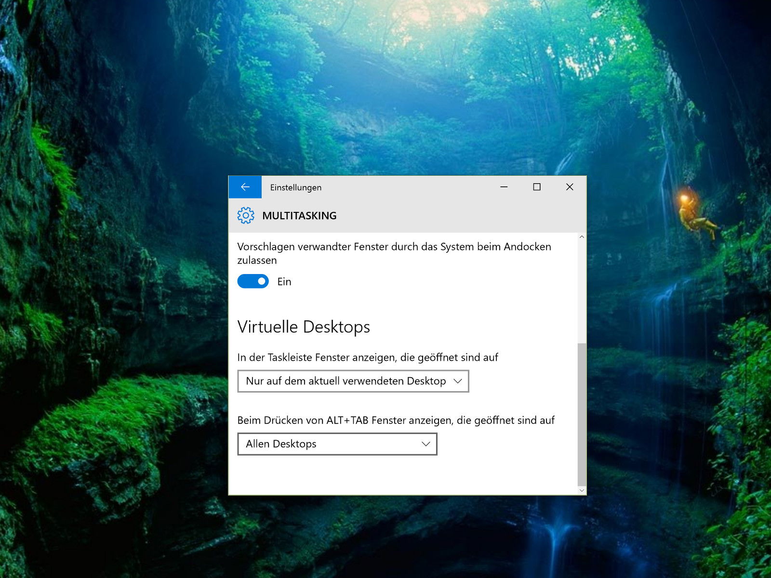Click the 'MULTITASKING' page title
This screenshot has width=771, height=578.
[x=299, y=216]
